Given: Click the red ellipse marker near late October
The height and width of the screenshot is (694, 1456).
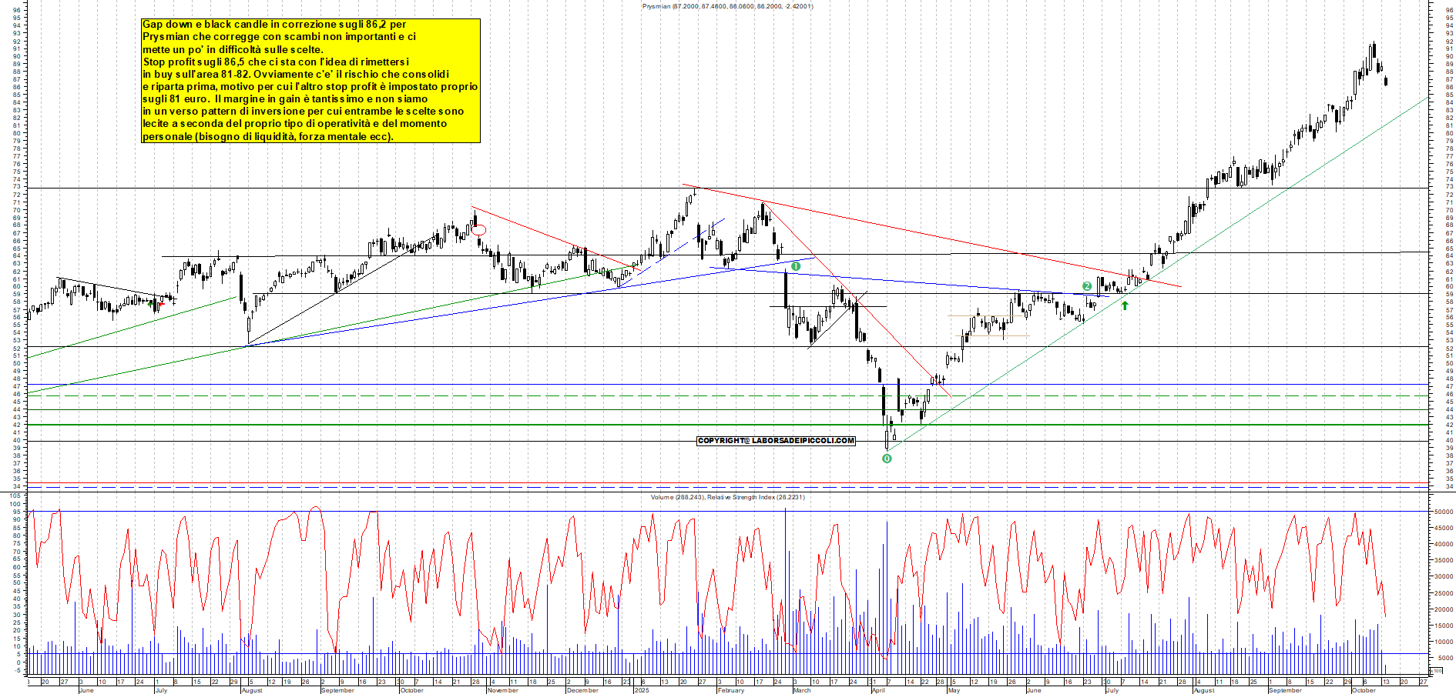Looking at the screenshot, I should pos(478,229).
